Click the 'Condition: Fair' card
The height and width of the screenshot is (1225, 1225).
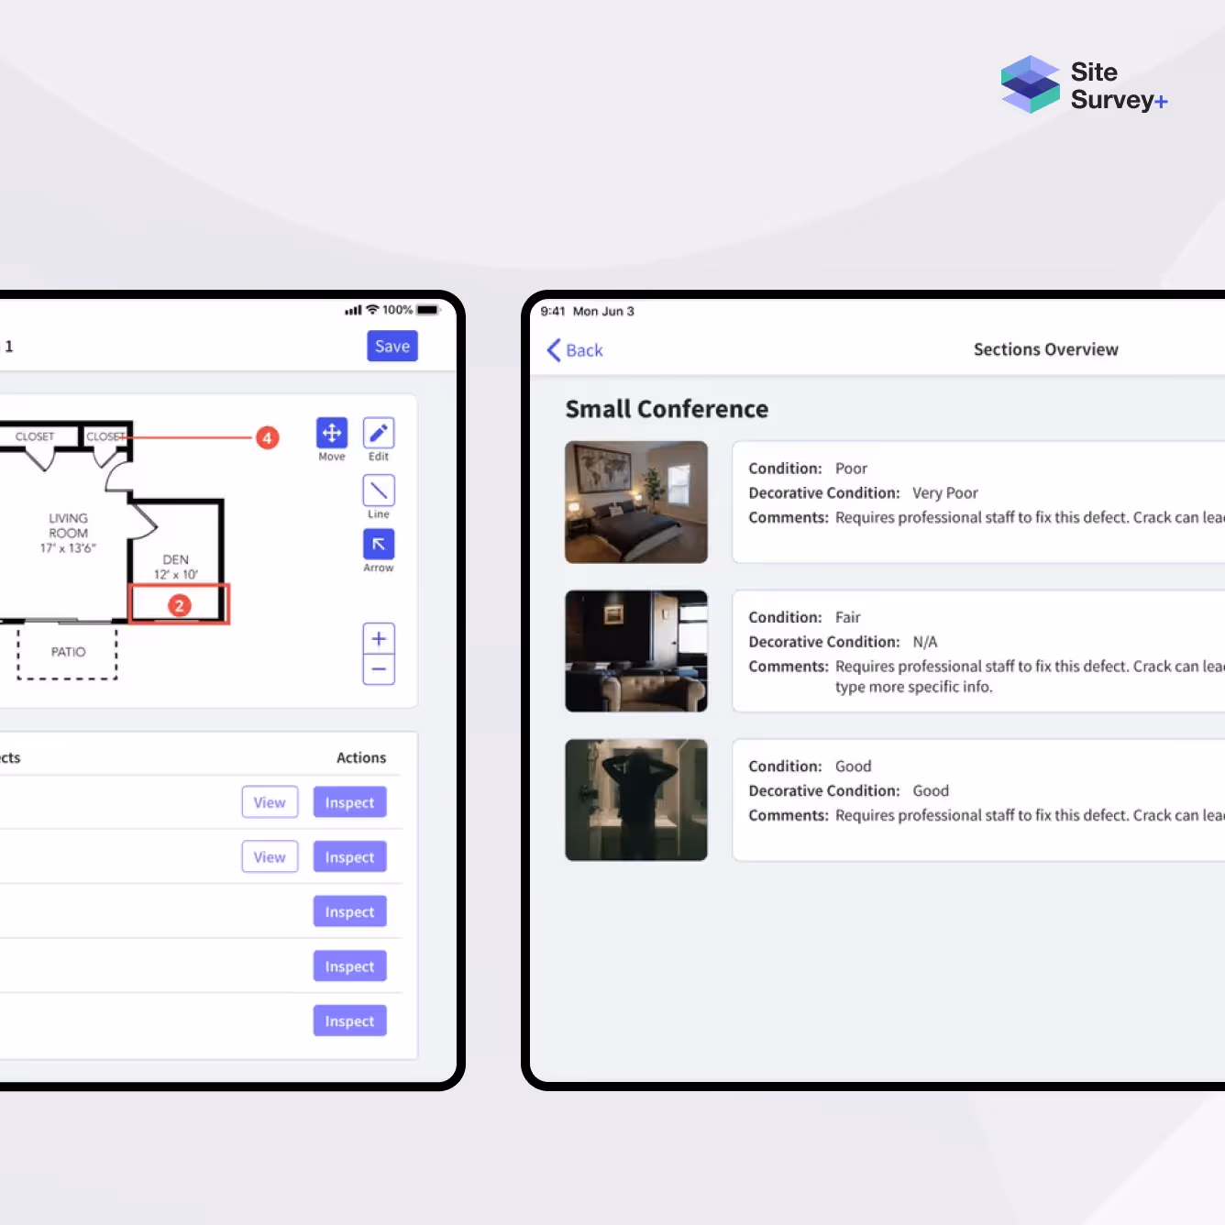click(x=978, y=651)
